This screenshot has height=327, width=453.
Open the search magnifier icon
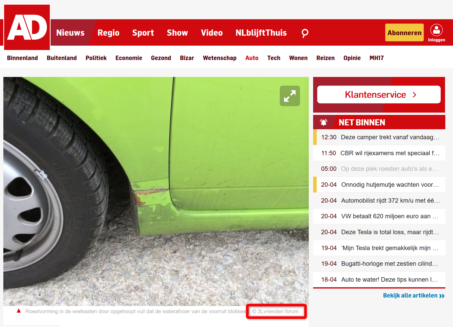click(x=305, y=33)
